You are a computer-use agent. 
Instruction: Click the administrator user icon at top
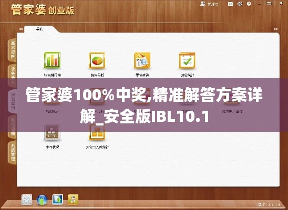click(x=203, y=4)
